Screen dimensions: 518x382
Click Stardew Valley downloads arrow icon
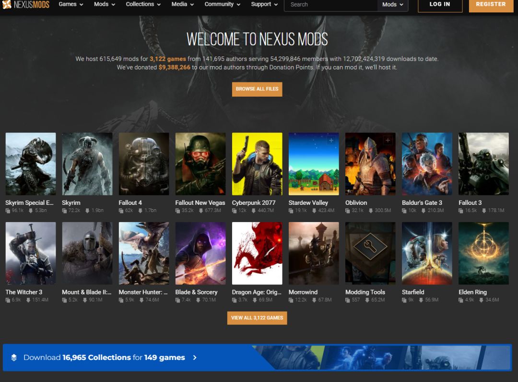tap(314, 211)
